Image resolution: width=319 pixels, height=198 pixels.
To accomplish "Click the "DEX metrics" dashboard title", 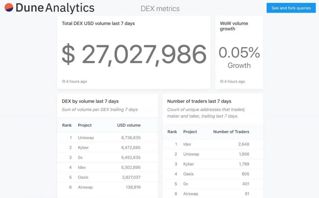I will (x=160, y=9).
